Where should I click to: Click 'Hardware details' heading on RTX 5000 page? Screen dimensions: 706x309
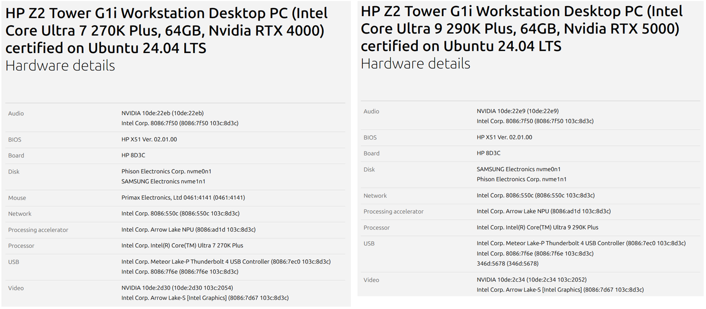pos(415,64)
